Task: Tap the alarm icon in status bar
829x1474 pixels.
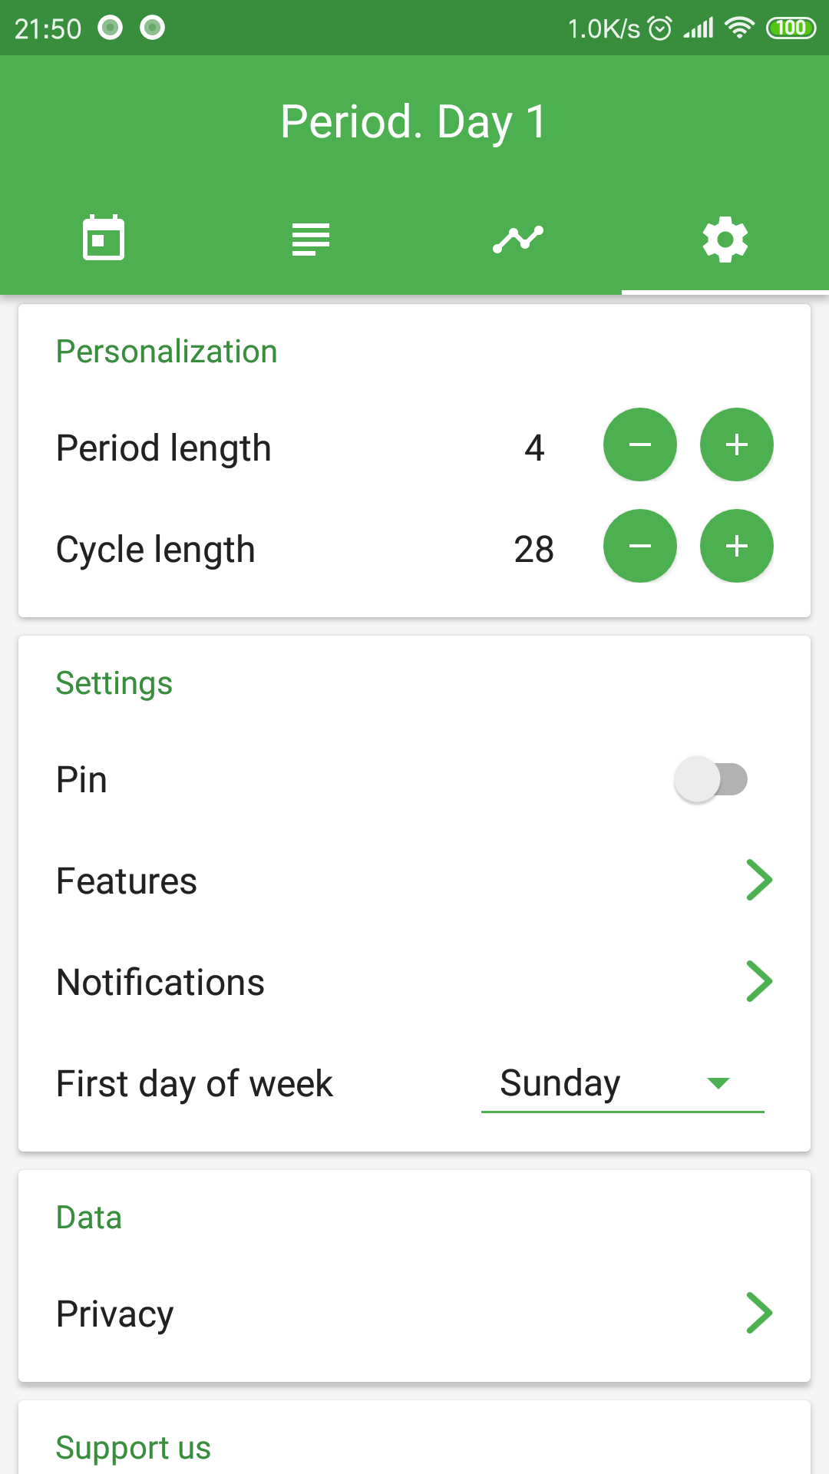Action: click(660, 28)
